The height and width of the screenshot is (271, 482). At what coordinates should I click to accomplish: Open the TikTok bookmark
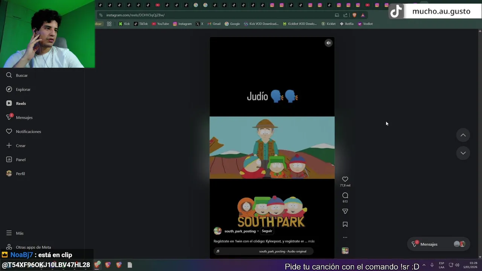pyautogui.click(x=141, y=24)
